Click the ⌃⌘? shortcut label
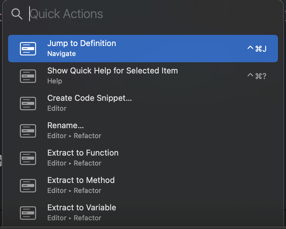This screenshot has width=286, height=229. coord(257,76)
